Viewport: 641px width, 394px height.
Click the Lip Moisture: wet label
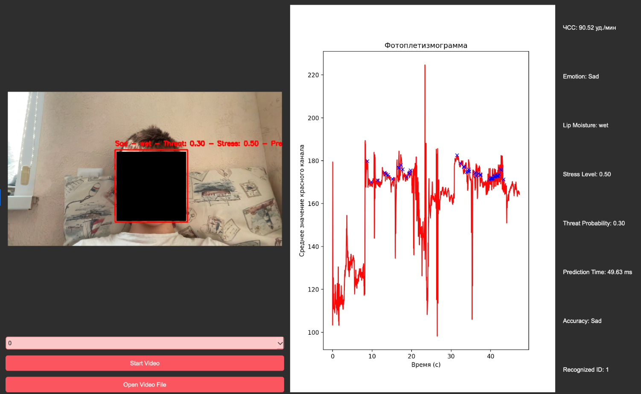point(585,125)
